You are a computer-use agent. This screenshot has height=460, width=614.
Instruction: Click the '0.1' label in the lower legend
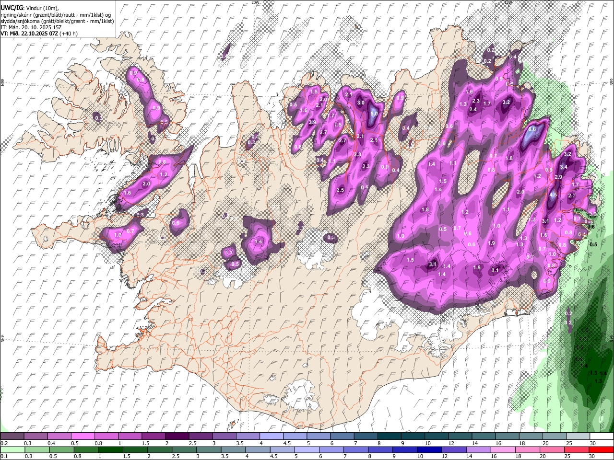[x=3, y=457]
